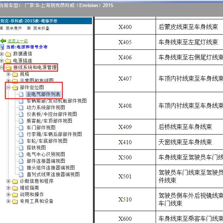The width and height of the screenshot is (223, 223).
Task: Click the 数据通信 folder icon
Action: [x=8, y=54]
